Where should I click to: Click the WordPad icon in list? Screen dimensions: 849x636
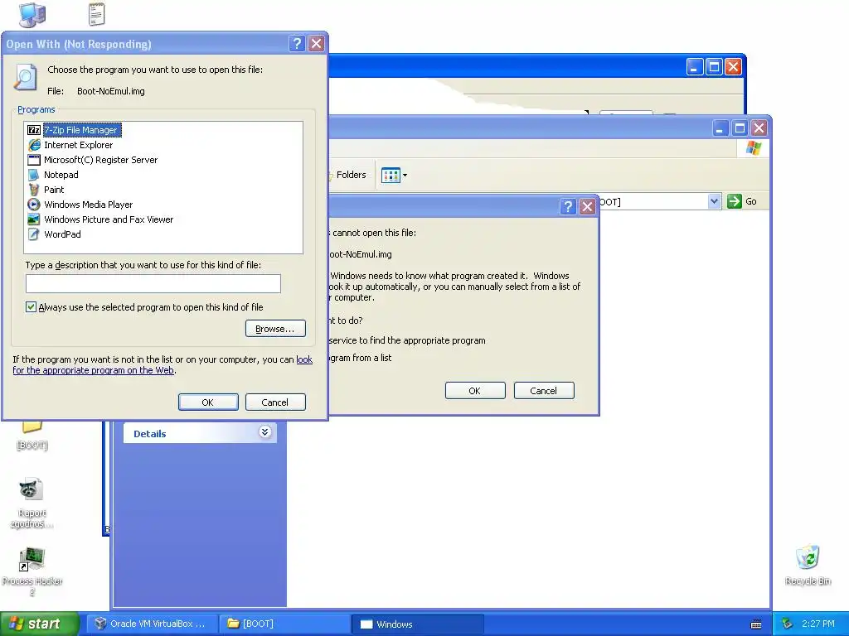(33, 234)
